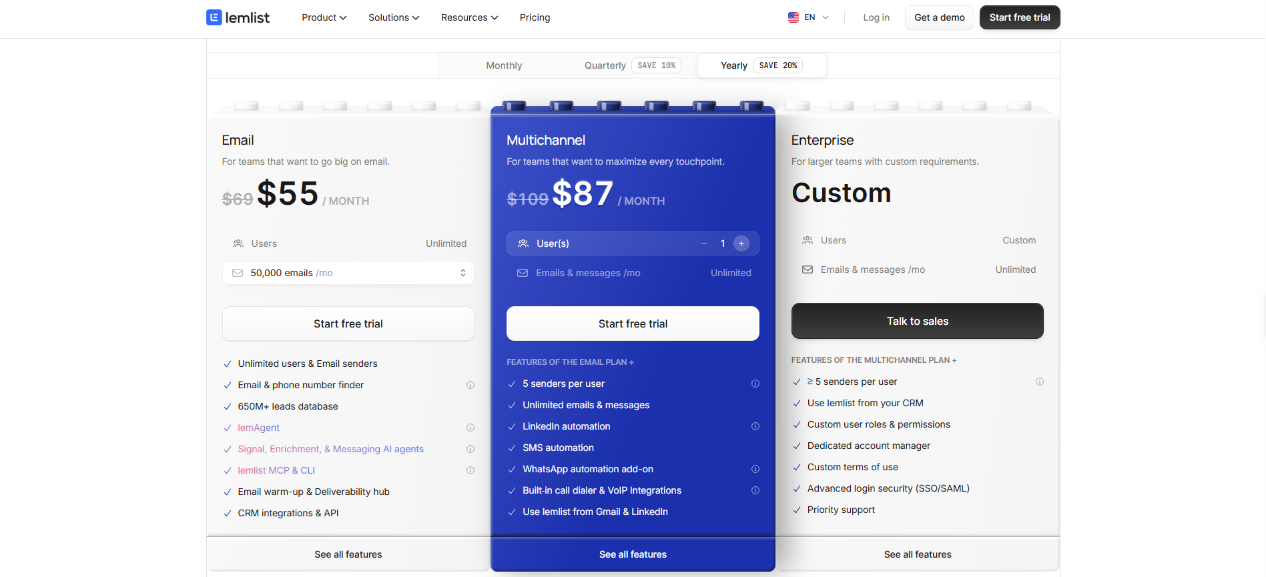Click envelope icon in Email plan selector
The height and width of the screenshot is (577, 1266).
pos(238,273)
